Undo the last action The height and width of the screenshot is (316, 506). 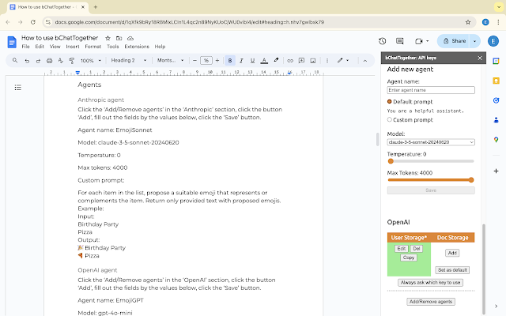27,61
